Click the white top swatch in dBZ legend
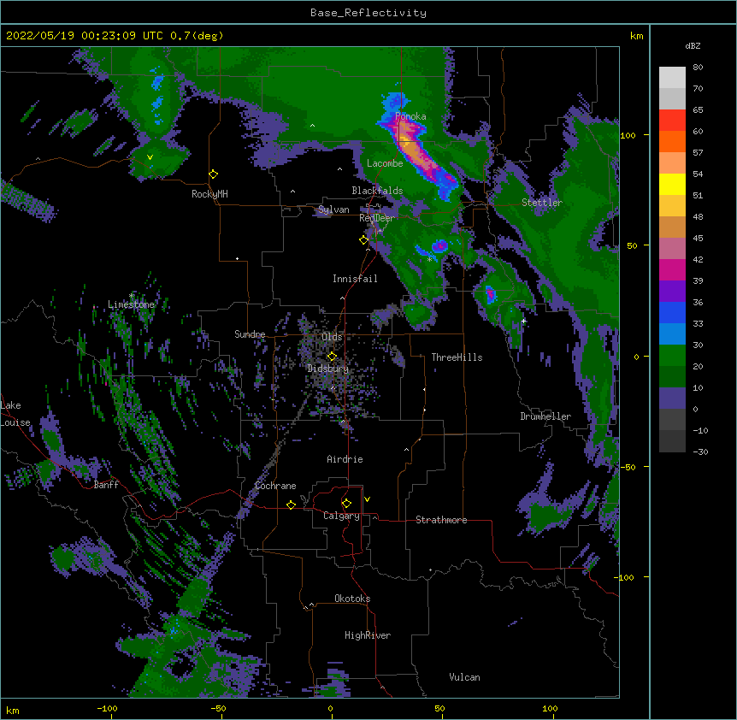Image resolution: width=737 pixels, height=720 pixels. pyautogui.click(x=672, y=78)
